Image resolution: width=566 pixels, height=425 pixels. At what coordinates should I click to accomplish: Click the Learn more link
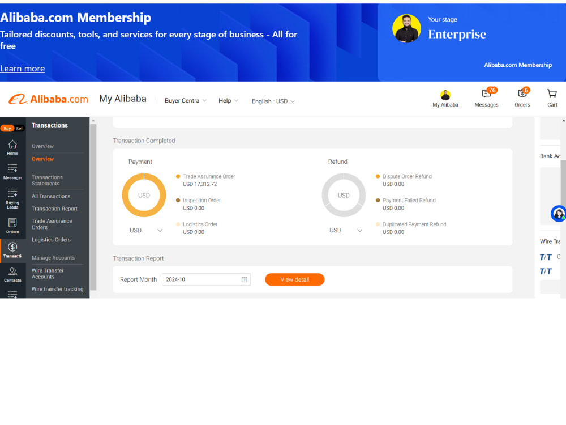click(x=23, y=69)
